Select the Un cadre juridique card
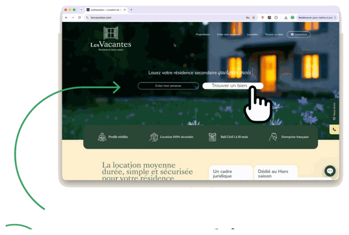349x235 pixels. [231, 173]
